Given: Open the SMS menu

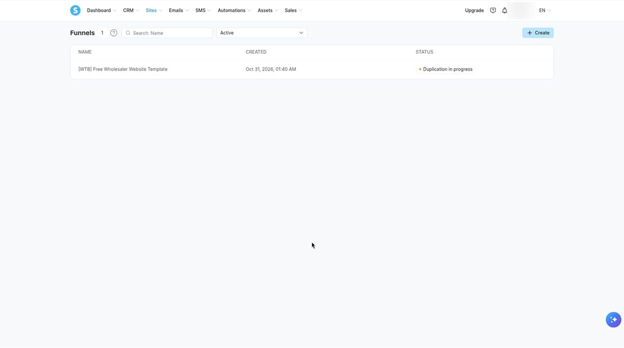Looking at the screenshot, I should point(203,10).
